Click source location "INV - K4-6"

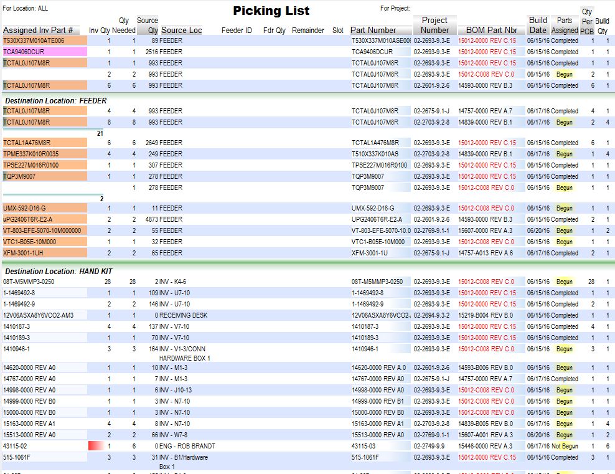172,282
